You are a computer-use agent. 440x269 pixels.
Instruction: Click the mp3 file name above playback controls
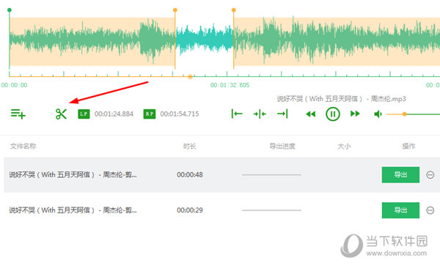pyautogui.click(x=341, y=99)
